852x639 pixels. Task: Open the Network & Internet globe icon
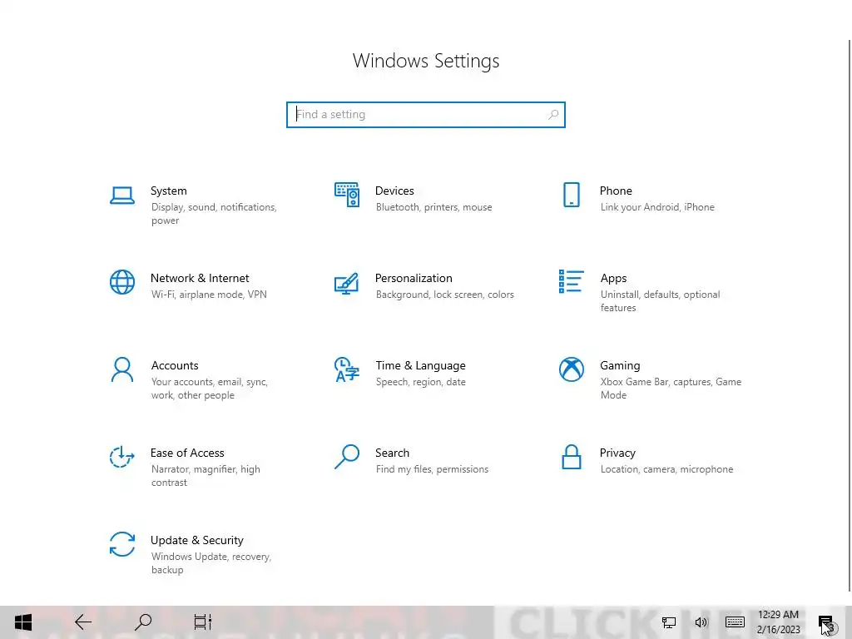pos(122,282)
